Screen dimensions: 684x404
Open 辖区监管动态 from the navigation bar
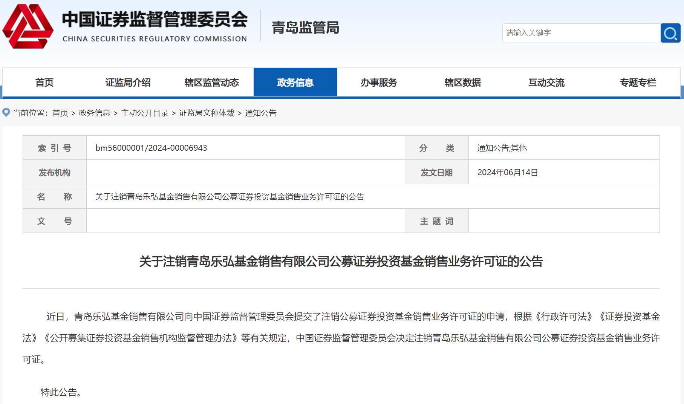tap(212, 82)
